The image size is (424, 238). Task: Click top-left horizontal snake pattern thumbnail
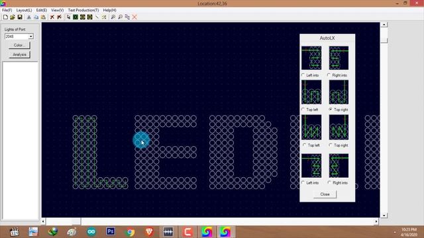tap(311, 58)
